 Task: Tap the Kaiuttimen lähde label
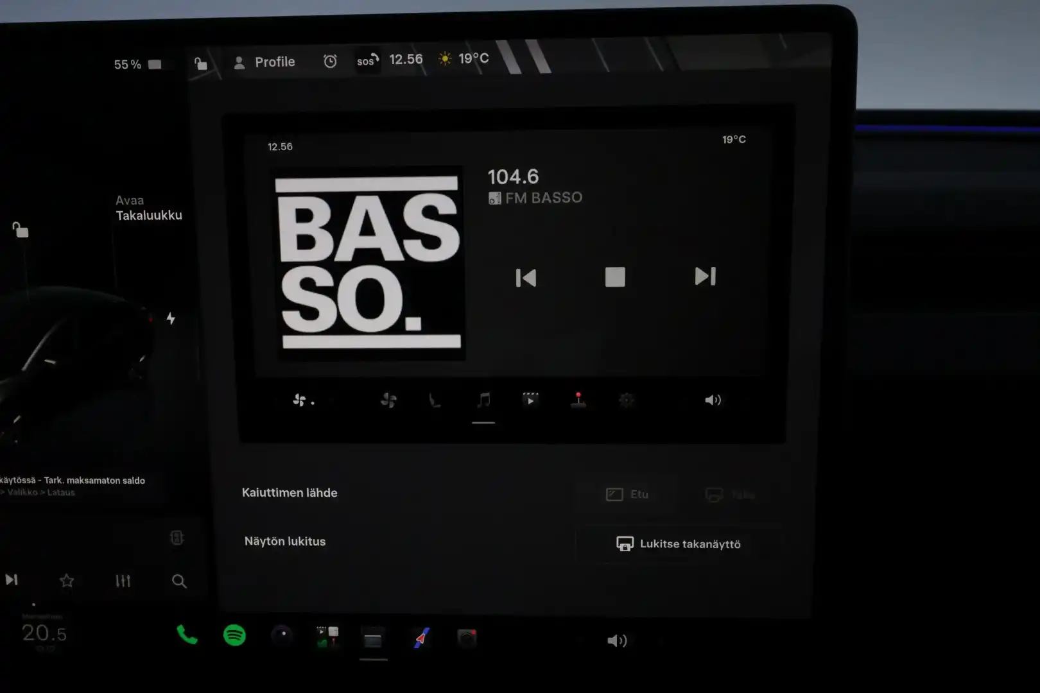[x=290, y=493]
